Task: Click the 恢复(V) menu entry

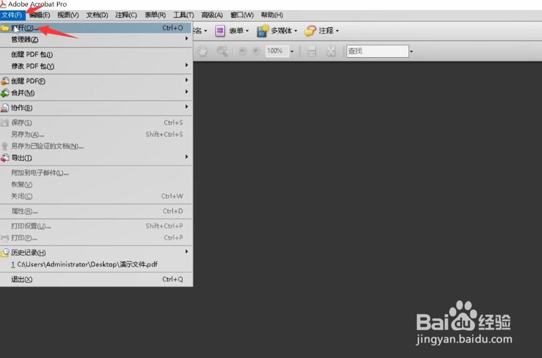Action: click(x=96, y=185)
